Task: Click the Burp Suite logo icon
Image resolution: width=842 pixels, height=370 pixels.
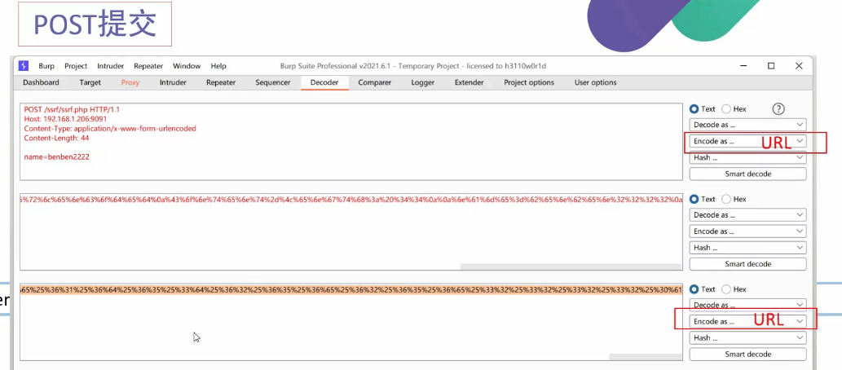Action: (x=24, y=66)
